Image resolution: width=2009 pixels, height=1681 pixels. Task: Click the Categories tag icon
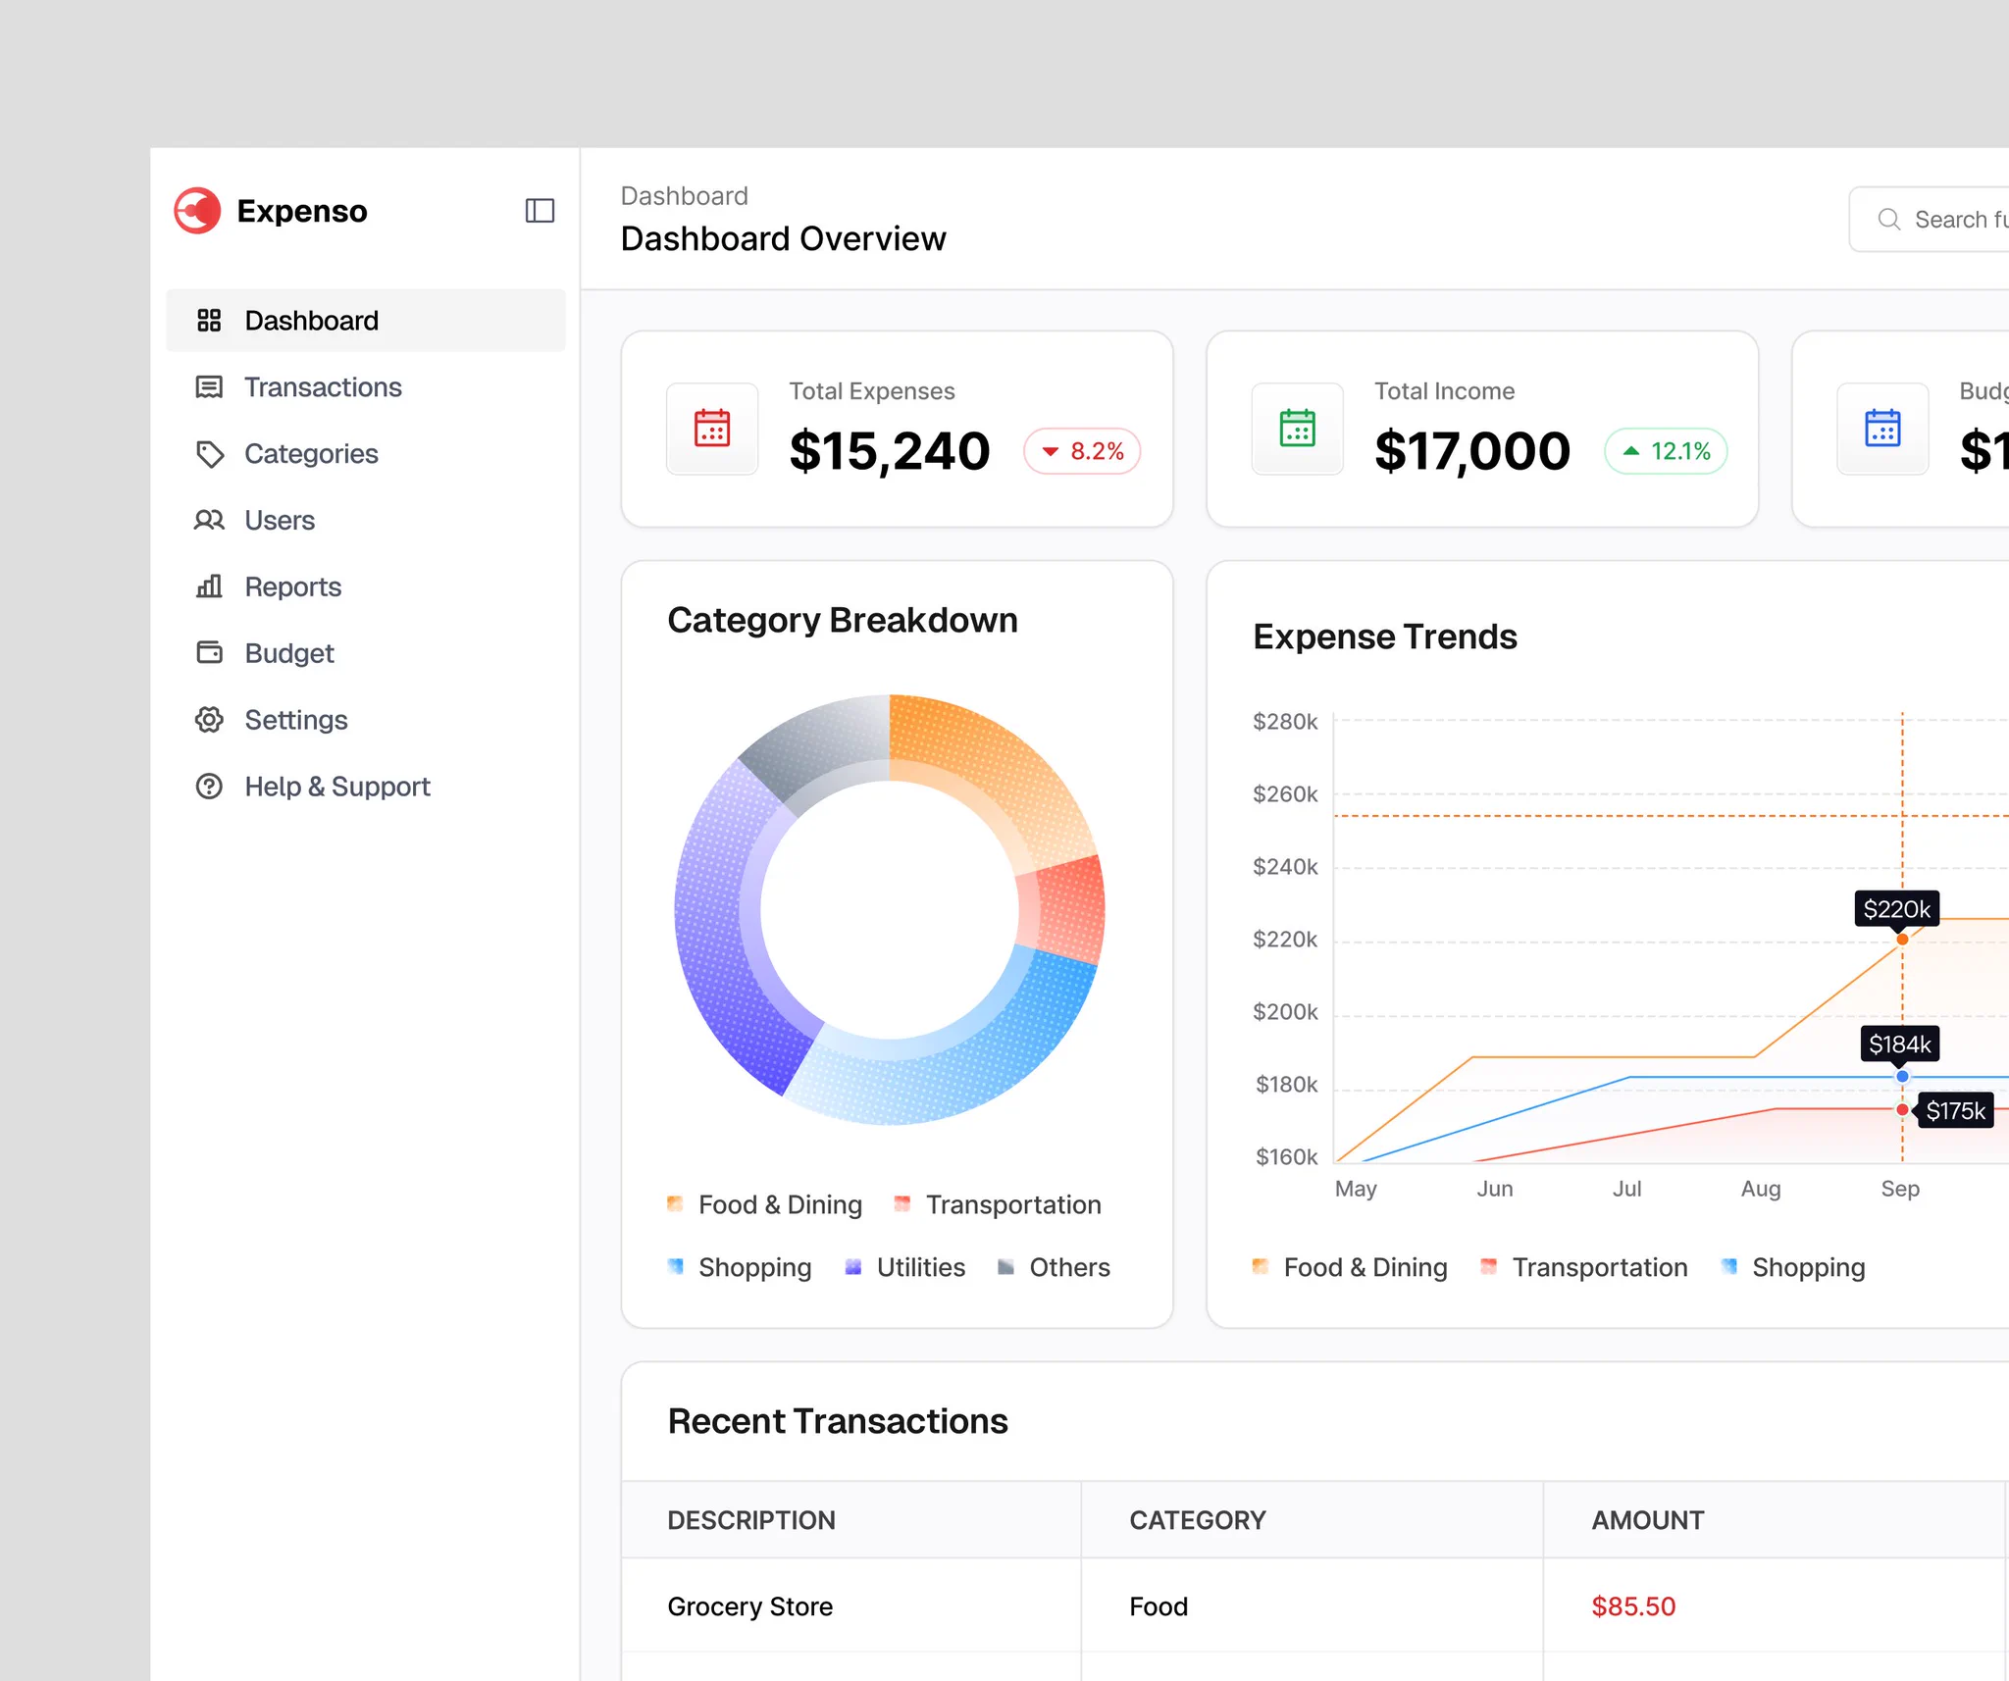click(209, 454)
